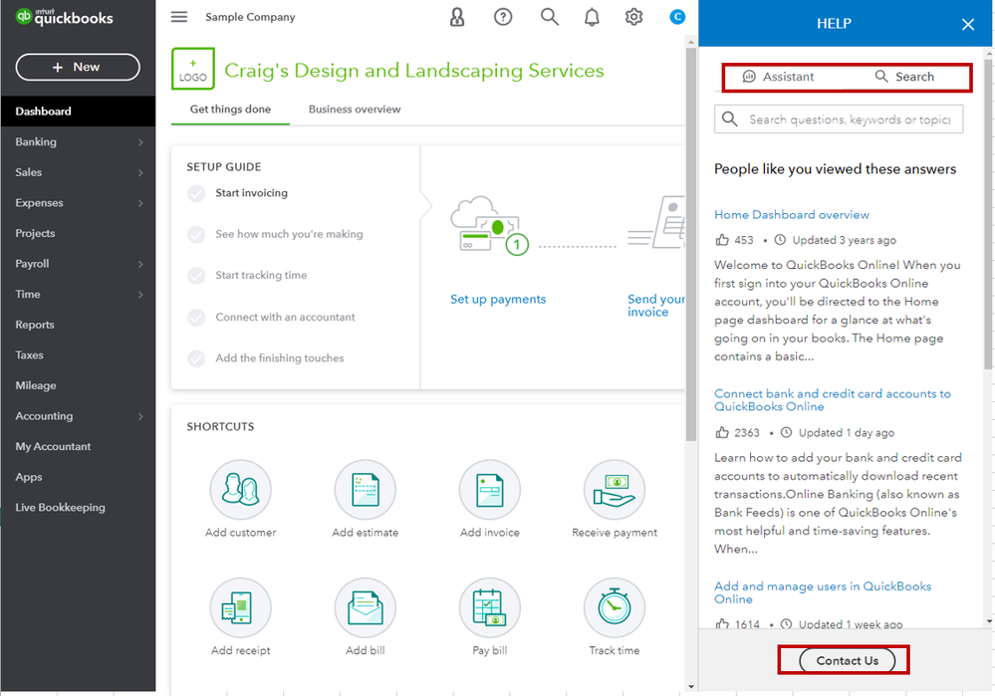Click the Receive payment shortcut icon
Image resolution: width=995 pixels, height=696 pixels.
click(x=615, y=490)
